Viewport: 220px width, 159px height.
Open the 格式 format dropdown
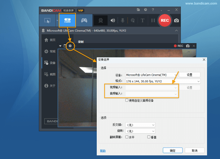click(x=163, y=81)
